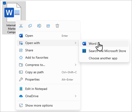The height and width of the screenshot is (112, 132).
Task: Click the Cut scissors icon
Action: pos(21,26)
